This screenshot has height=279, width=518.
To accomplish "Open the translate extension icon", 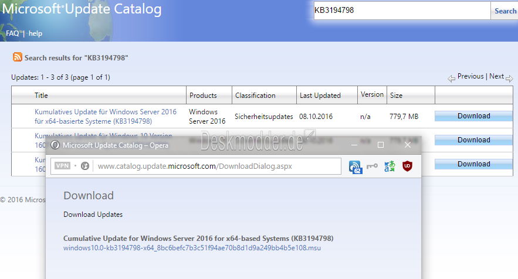I will pos(390,166).
